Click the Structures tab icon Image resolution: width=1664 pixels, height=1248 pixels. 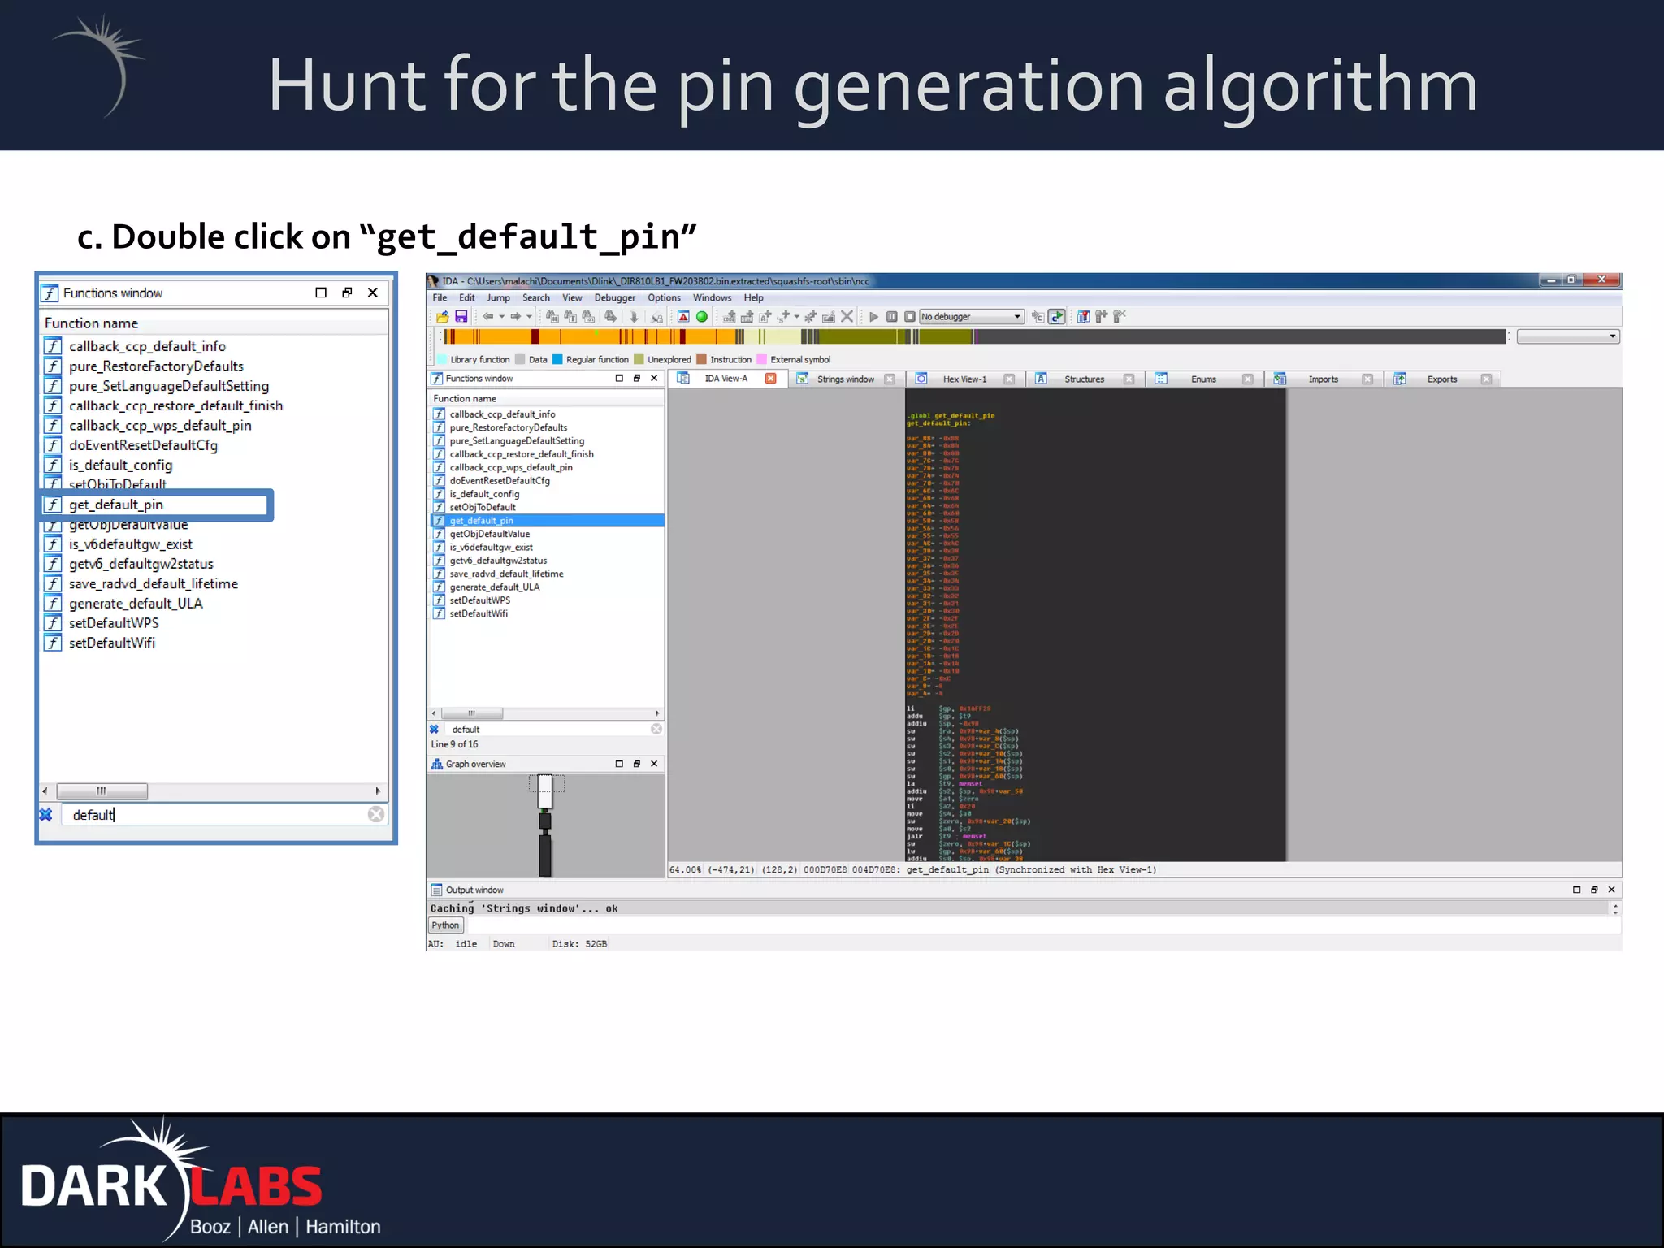(1041, 379)
